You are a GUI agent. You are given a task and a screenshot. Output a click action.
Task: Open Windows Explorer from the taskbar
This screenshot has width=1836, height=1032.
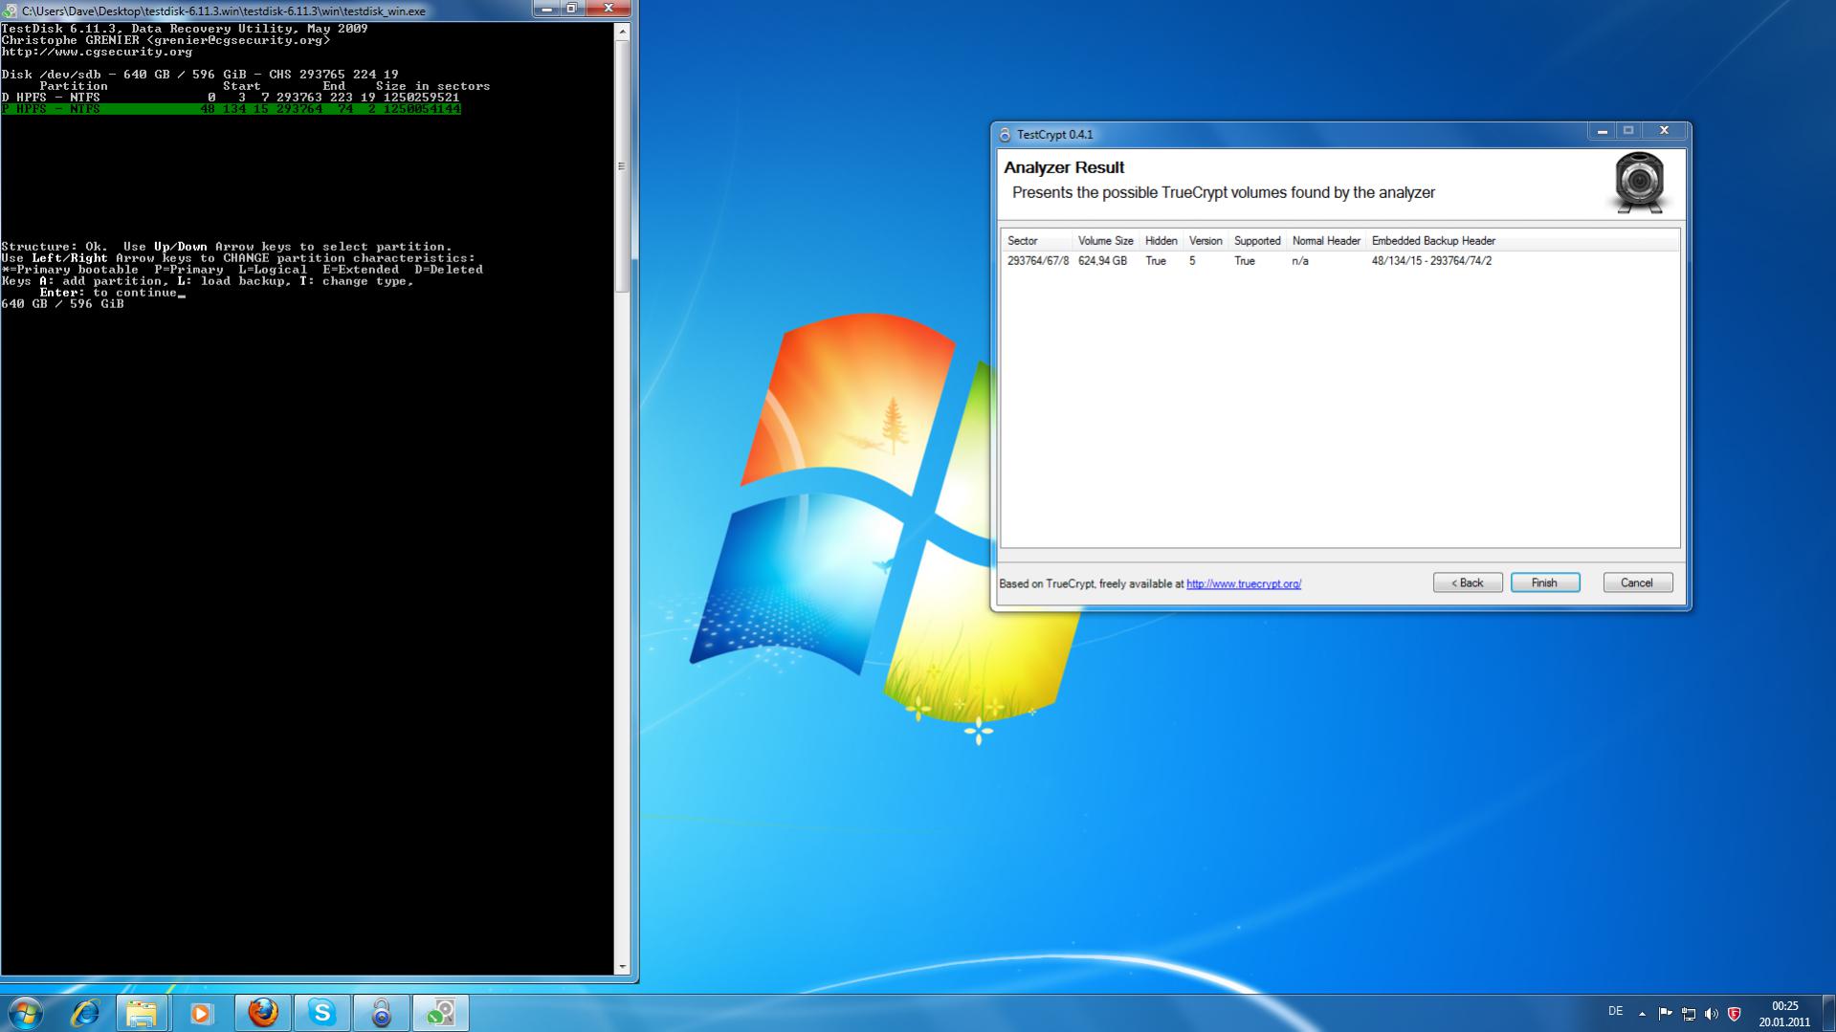[x=142, y=1012]
